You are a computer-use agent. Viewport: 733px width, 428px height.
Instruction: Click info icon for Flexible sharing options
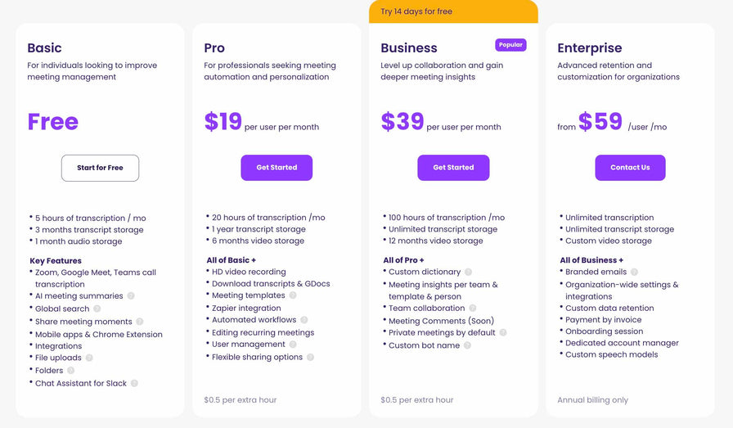[x=310, y=357]
